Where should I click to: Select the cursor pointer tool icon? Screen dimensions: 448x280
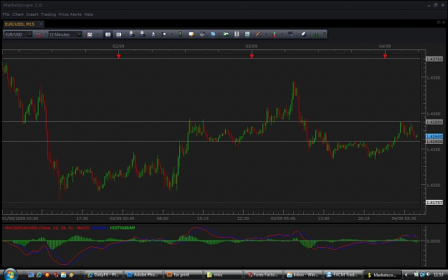[x=153, y=34]
